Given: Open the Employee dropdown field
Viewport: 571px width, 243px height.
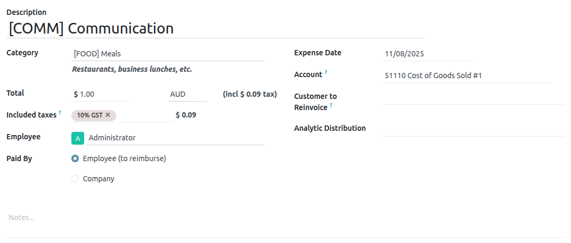Looking at the screenshot, I should pos(175,138).
